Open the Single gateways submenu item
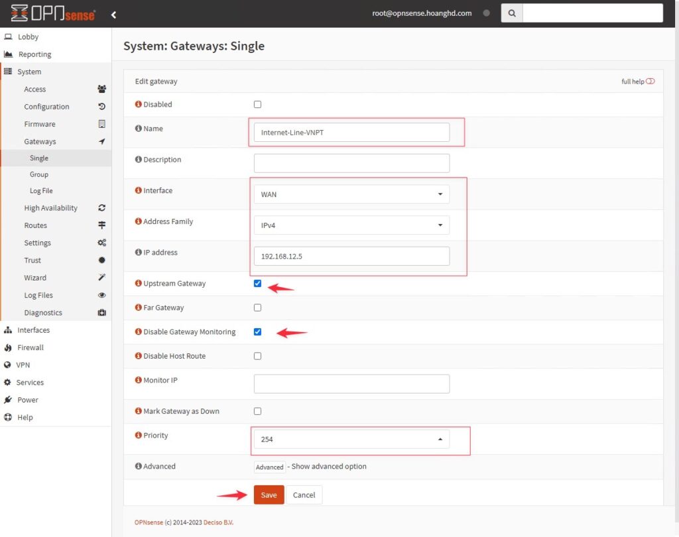Image resolution: width=679 pixels, height=537 pixels. [56, 158]
